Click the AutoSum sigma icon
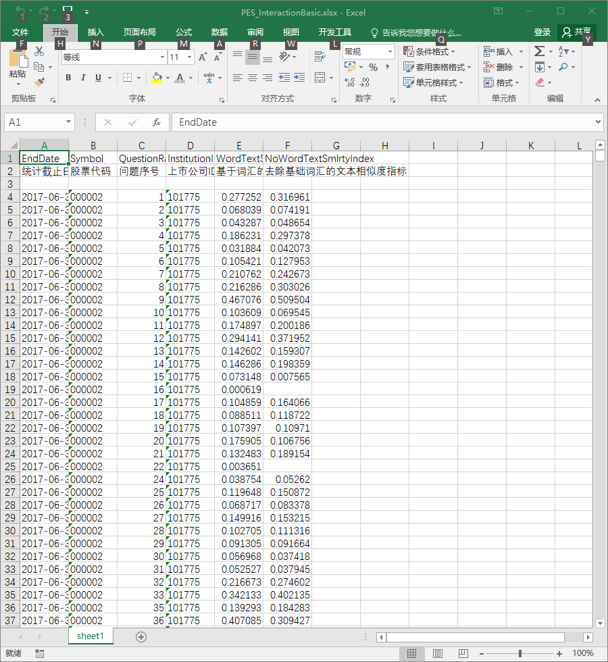The height and width of the screenshot is (662, 608). click(x=539, y=51)
